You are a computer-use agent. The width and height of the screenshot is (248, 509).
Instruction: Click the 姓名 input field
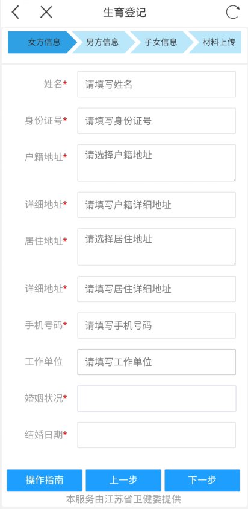coord(157,85)
